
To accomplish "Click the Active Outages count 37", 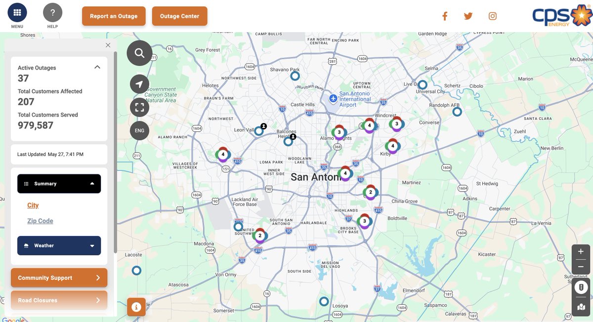I will (23, 79).
